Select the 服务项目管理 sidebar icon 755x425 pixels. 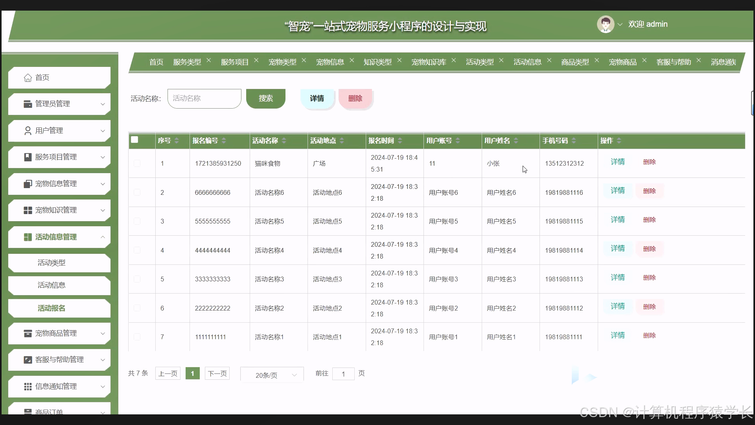click(27, 157)
